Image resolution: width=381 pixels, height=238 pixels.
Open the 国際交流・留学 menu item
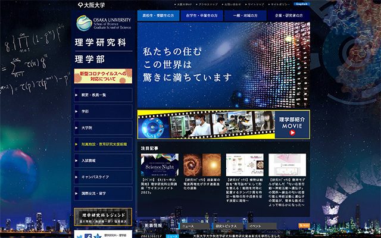pos(103,193)
